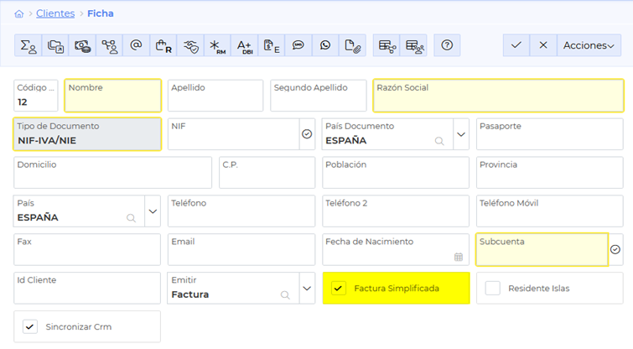633x349 pixels.
Task: Cancel changes with the X button
Action: (543, 45)
